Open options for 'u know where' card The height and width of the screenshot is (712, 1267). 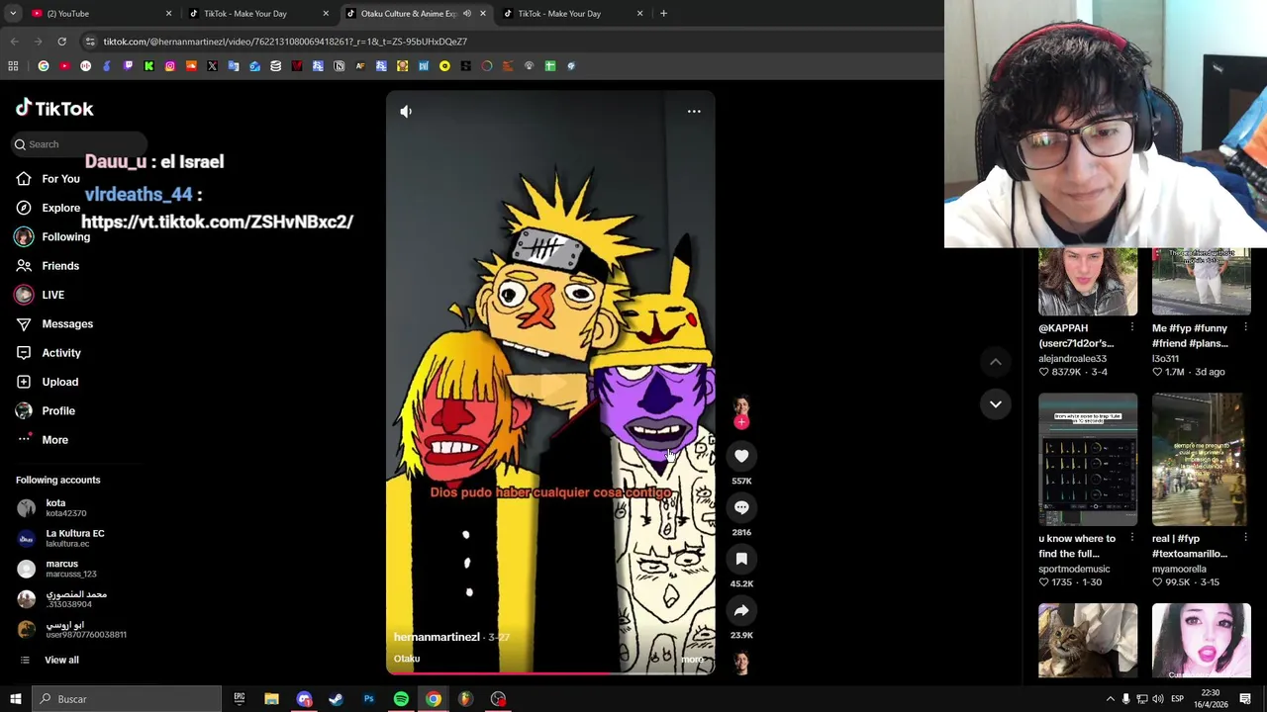pyautogui.click(x=1132, y=538)
